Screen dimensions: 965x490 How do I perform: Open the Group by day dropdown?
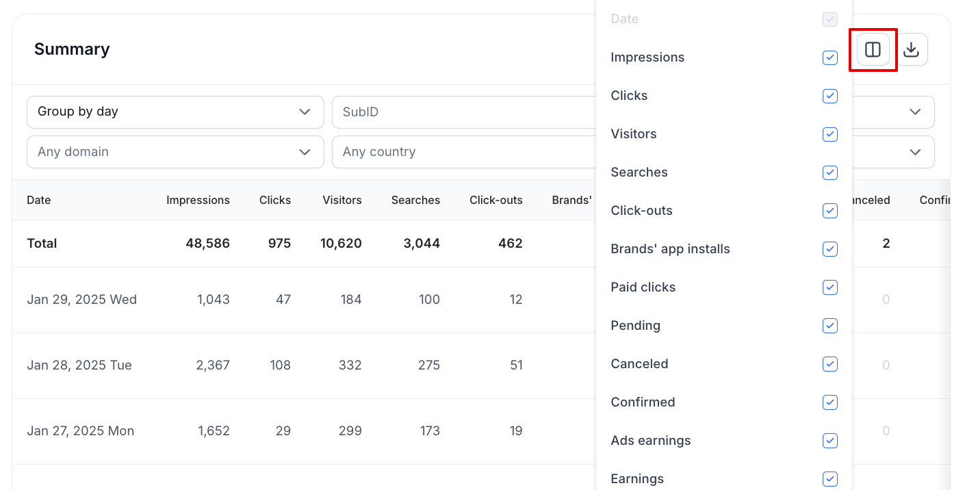175,112
